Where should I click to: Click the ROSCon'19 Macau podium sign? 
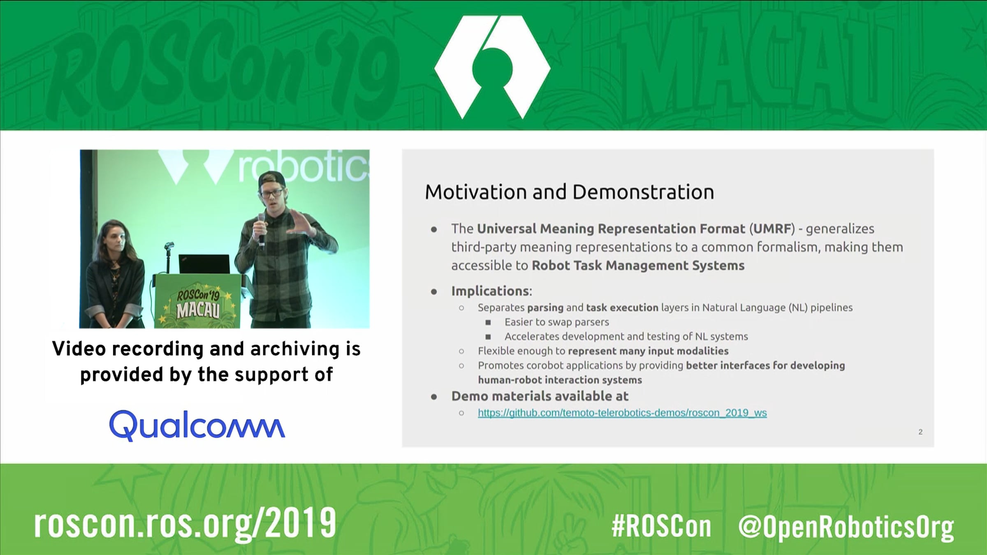(x=198, y=301)
